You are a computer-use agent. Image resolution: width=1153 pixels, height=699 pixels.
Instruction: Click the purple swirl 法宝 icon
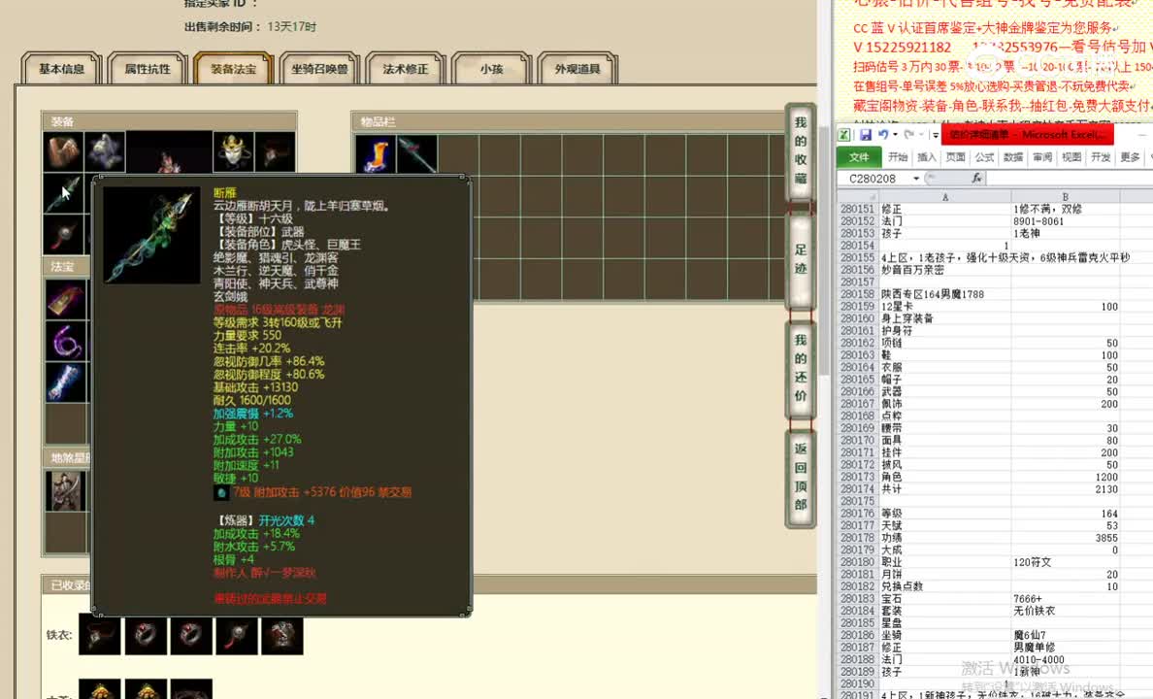[65, 341]
